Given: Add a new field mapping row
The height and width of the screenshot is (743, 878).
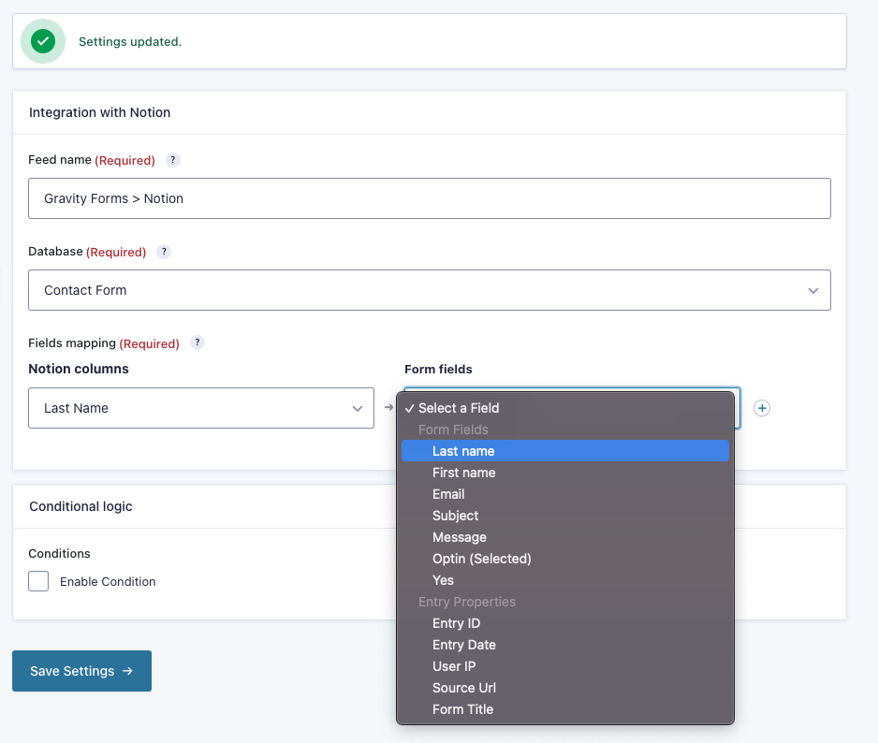Looking at the screenshot, I should (762, 408).
